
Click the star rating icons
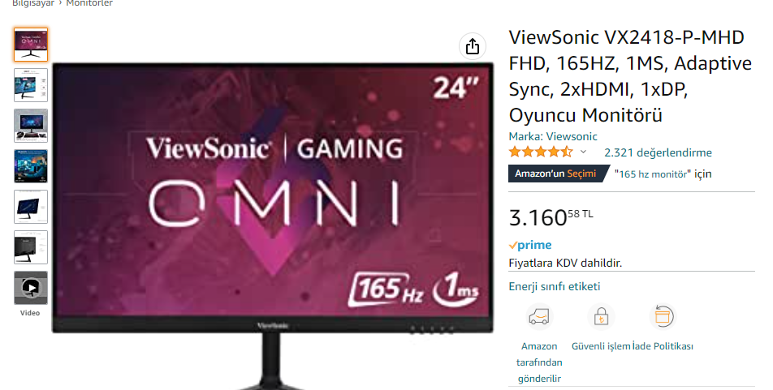(541, 152)
